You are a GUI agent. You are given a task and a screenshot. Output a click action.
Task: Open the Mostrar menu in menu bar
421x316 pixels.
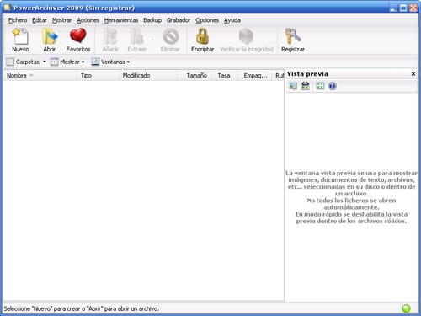tap(61, 20)
